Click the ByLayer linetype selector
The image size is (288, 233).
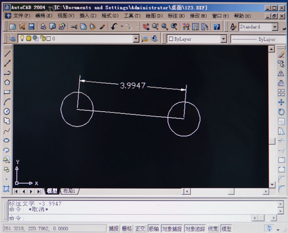tap(258, 39)
